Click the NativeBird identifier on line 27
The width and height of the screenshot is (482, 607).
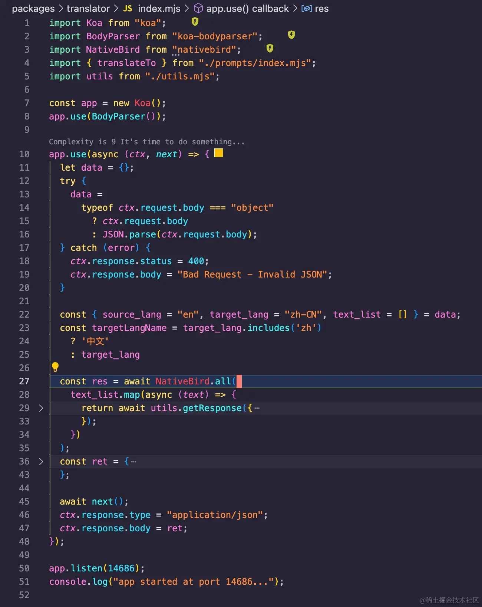182,381
